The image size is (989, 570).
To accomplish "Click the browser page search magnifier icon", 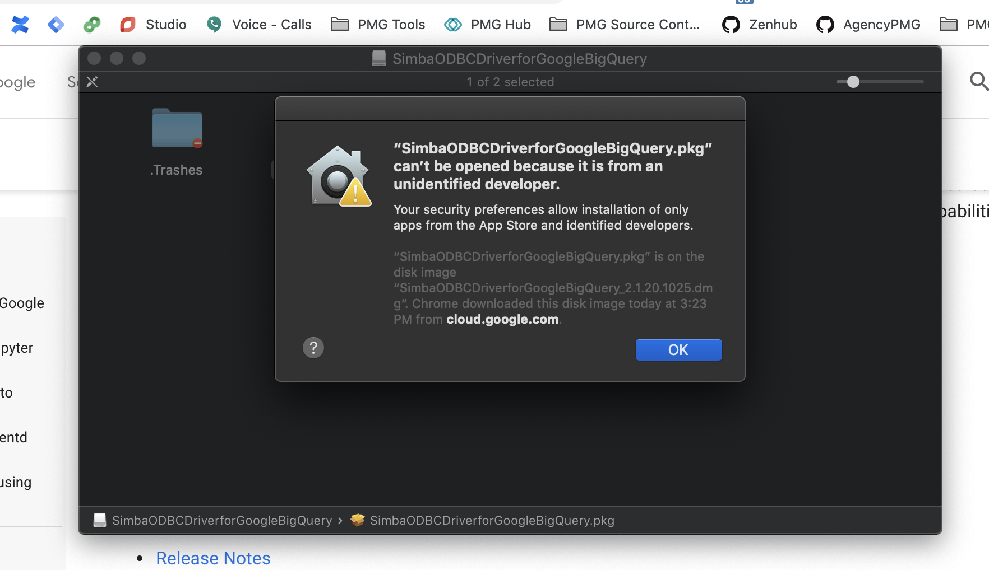I will 979,81.
